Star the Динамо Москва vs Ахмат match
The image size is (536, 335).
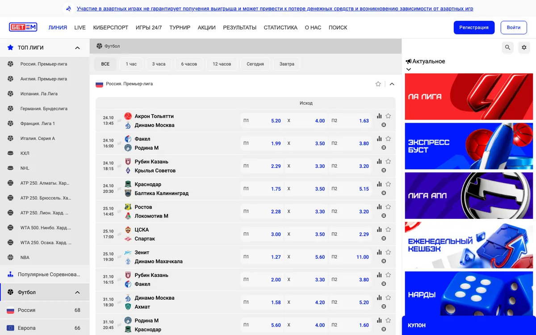click(388, 298)
